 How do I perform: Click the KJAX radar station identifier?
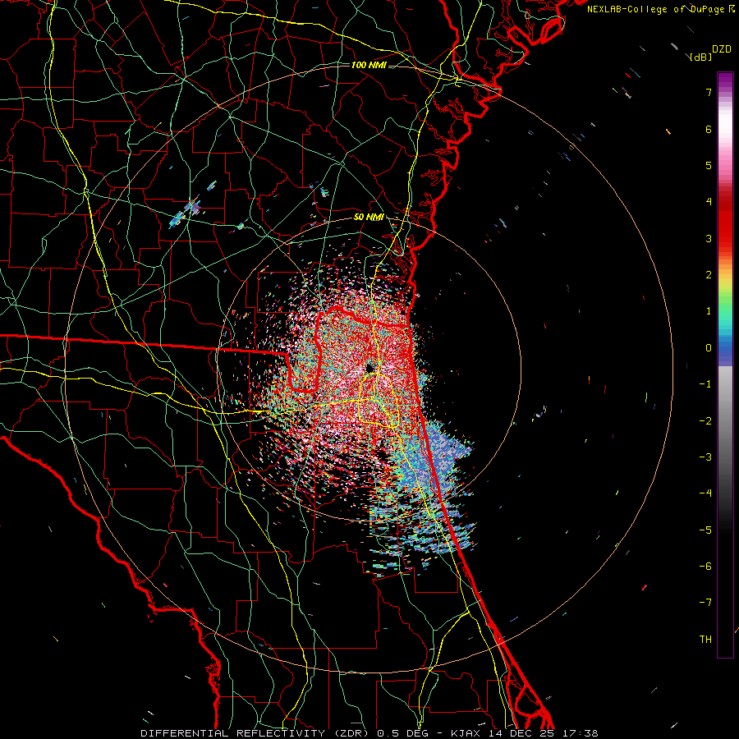click(467, 733)
